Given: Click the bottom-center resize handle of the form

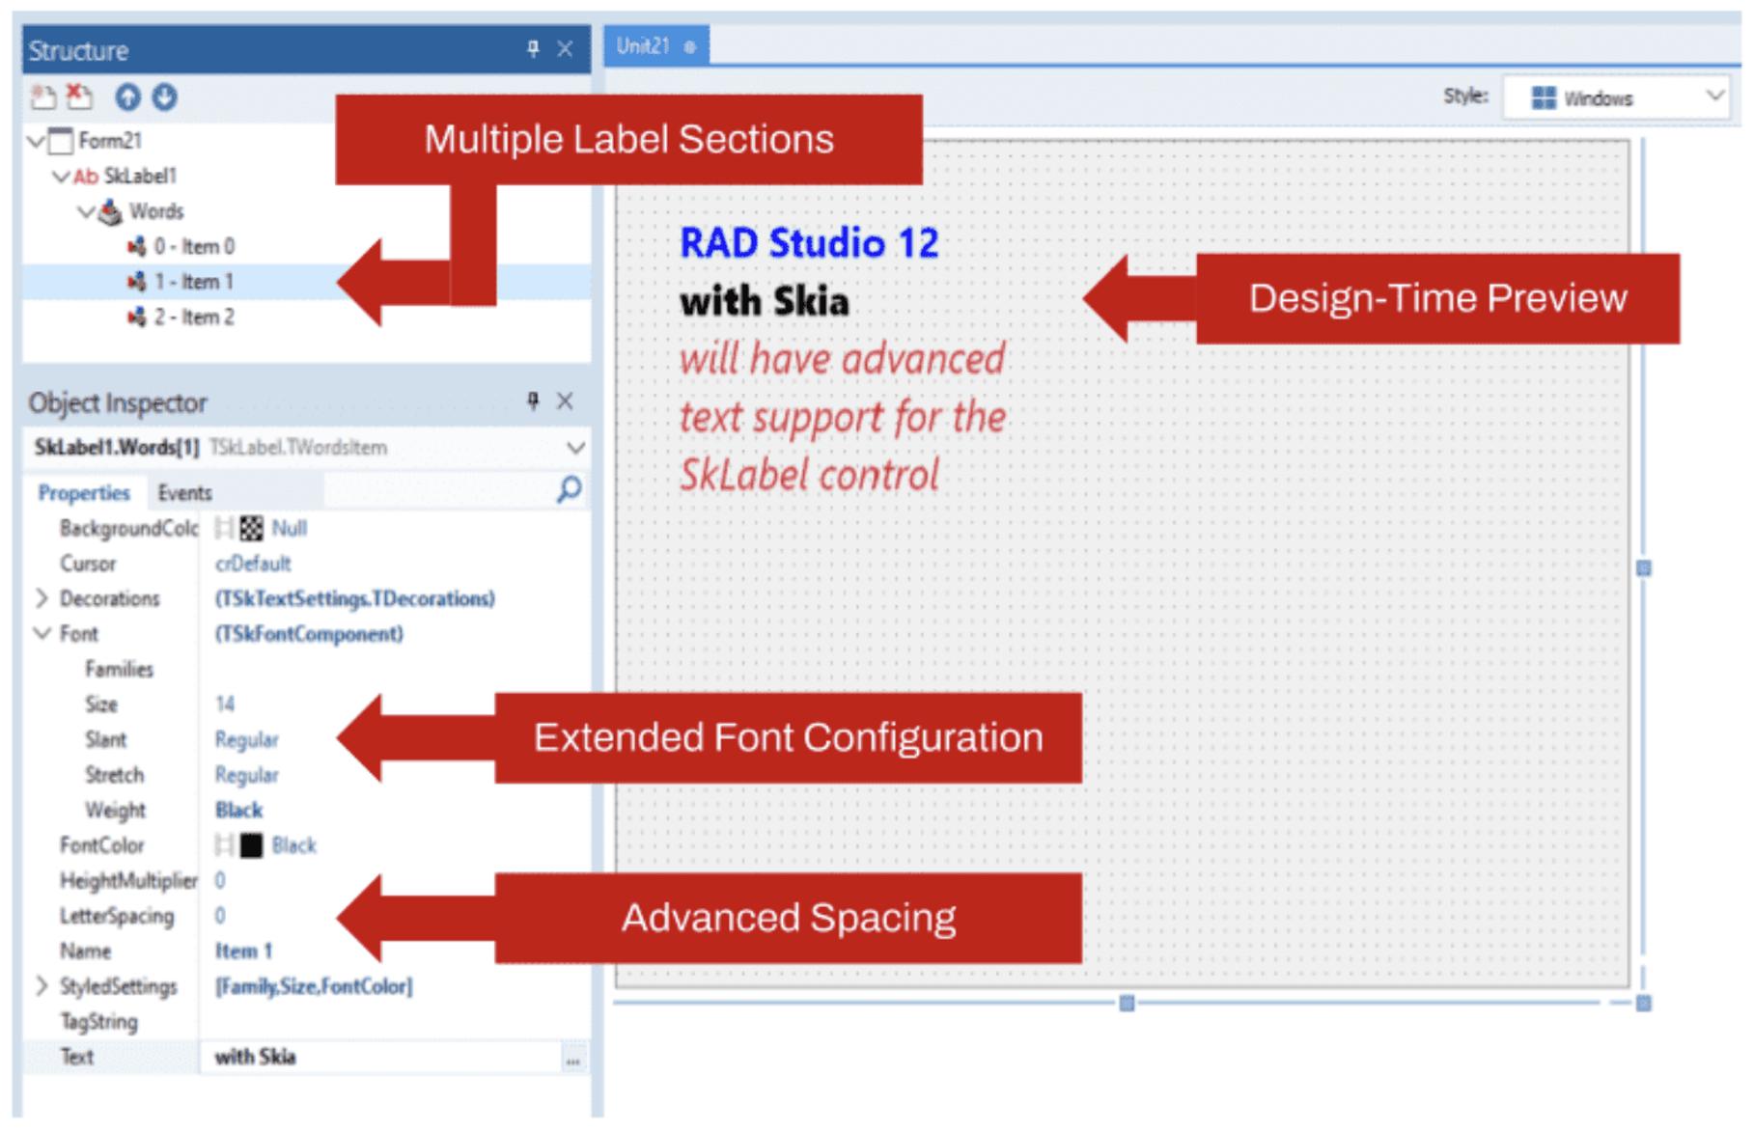Looking at the screenshot, I should coord(1127,1004).
